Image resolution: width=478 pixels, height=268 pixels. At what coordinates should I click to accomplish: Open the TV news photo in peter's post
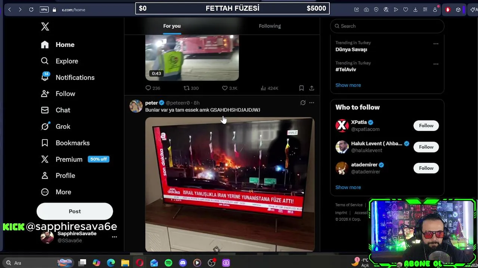[x=230, y=184]
